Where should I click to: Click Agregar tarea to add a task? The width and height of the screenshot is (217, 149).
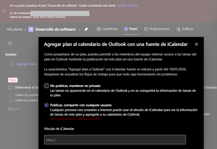[26, 64]
